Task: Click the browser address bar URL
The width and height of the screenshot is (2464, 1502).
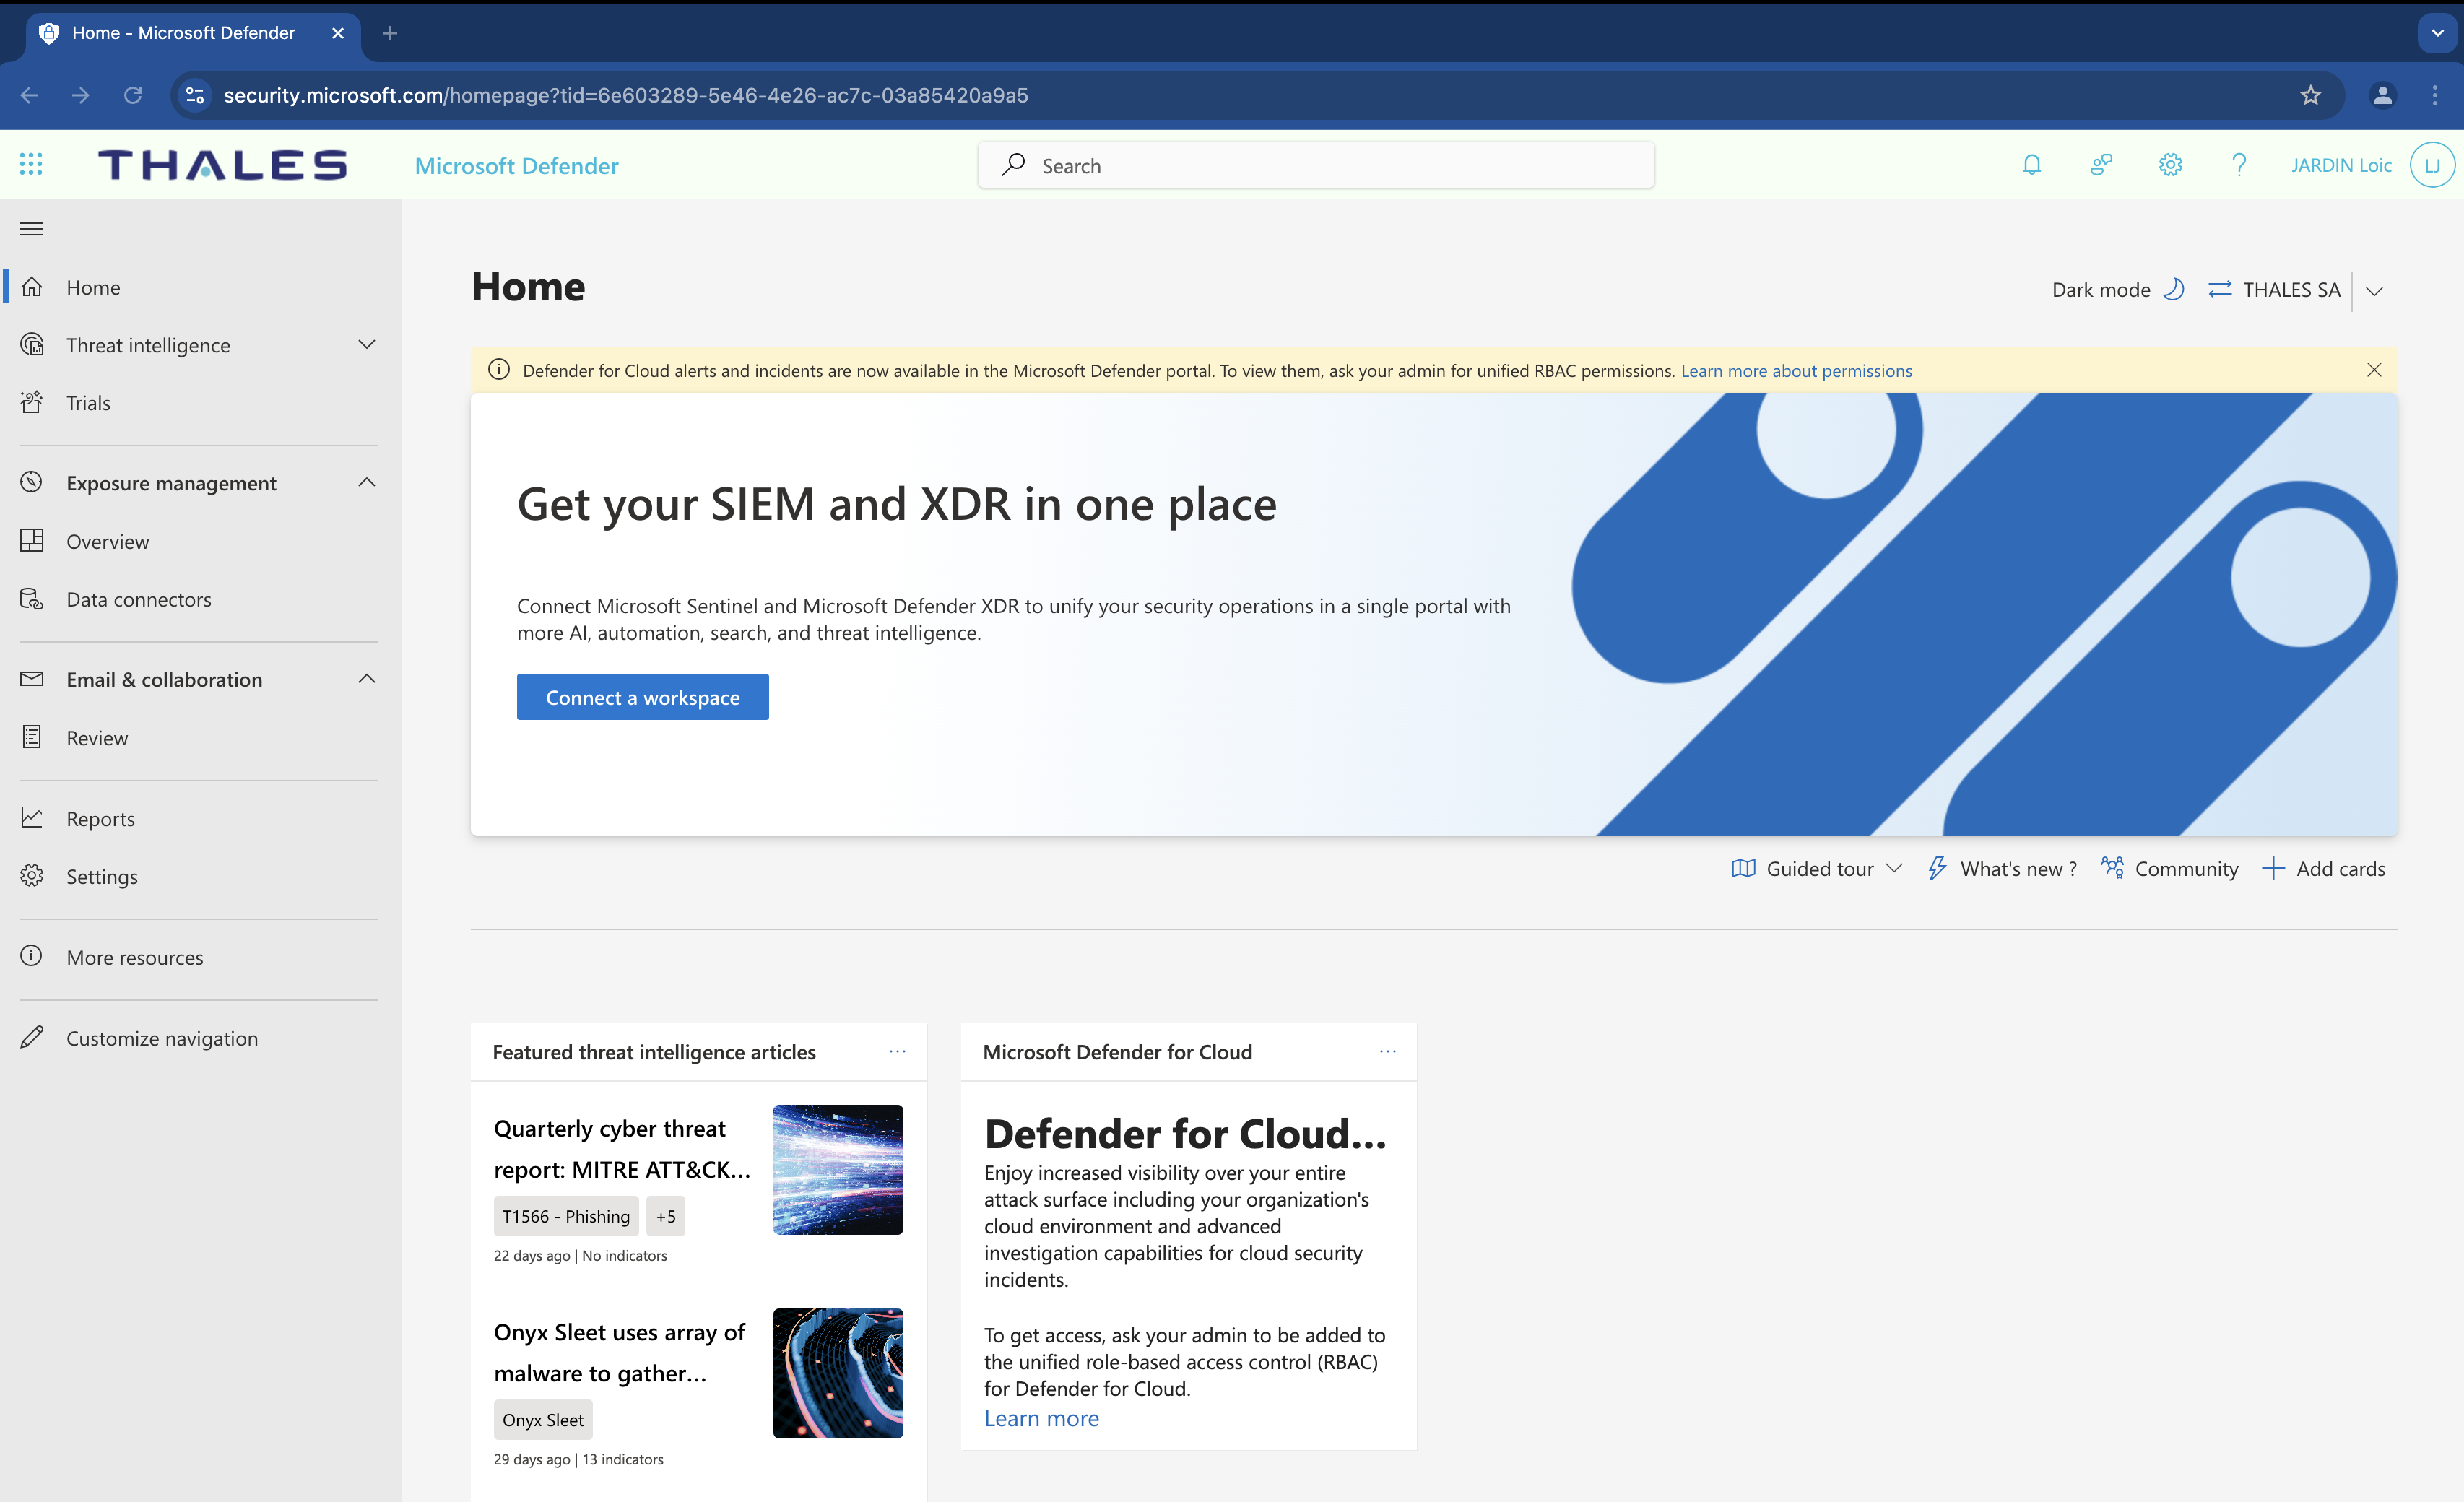Action: coord(626,95)
